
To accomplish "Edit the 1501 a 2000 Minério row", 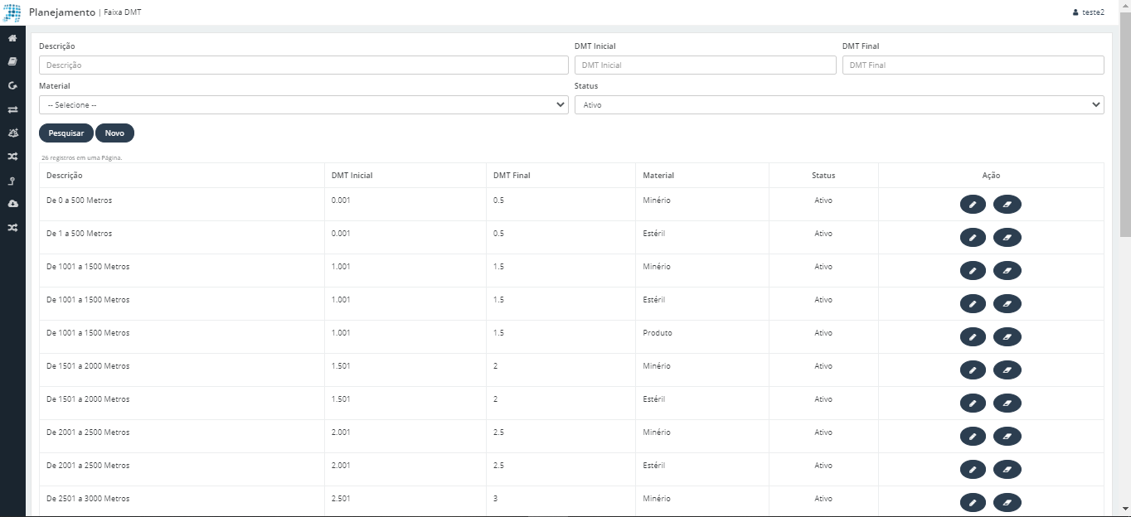I will [973, 370].
